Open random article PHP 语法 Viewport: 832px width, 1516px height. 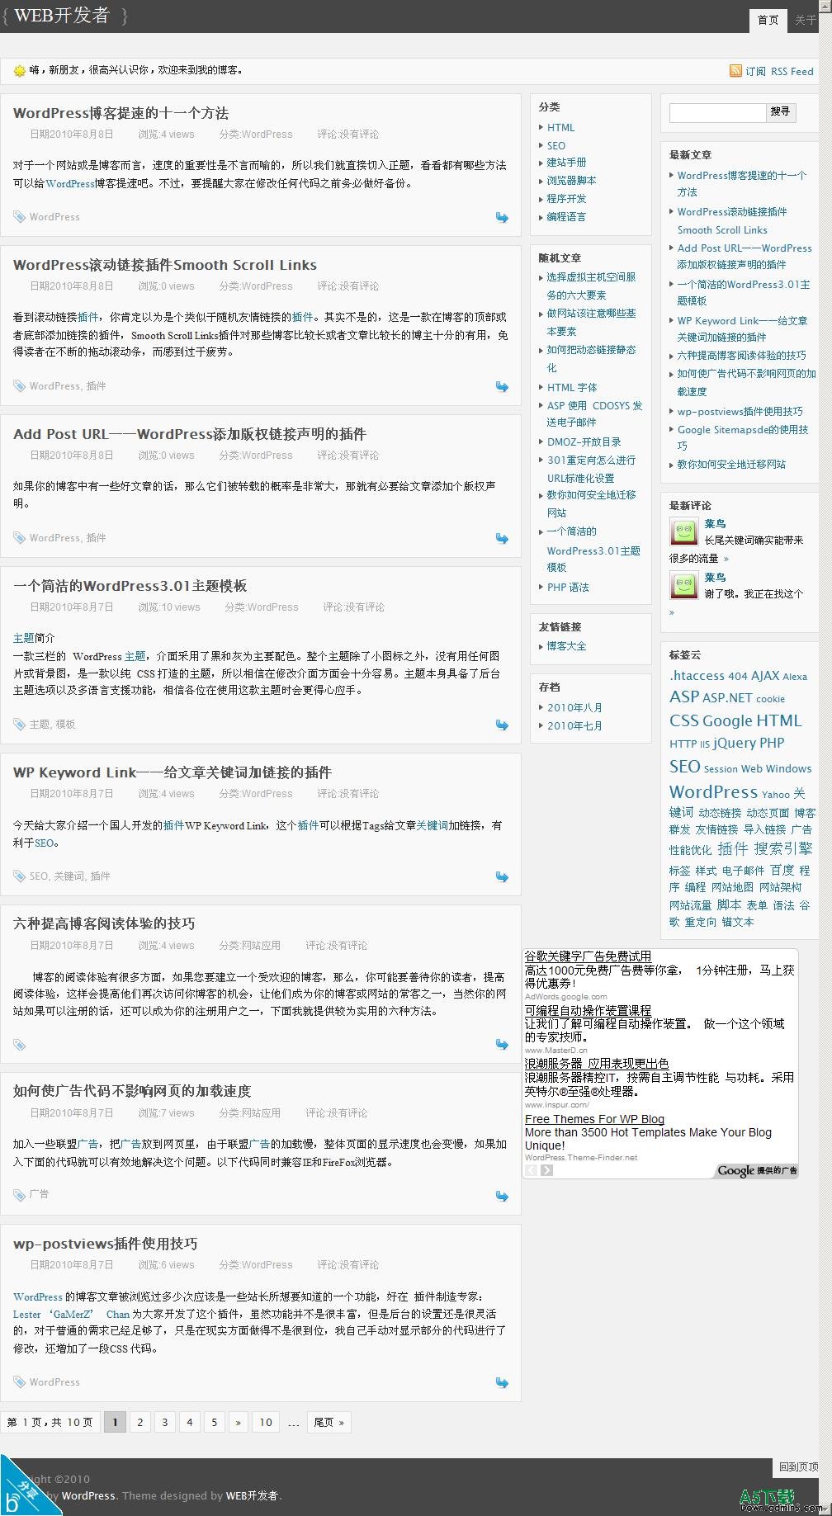tap(568, 588)
